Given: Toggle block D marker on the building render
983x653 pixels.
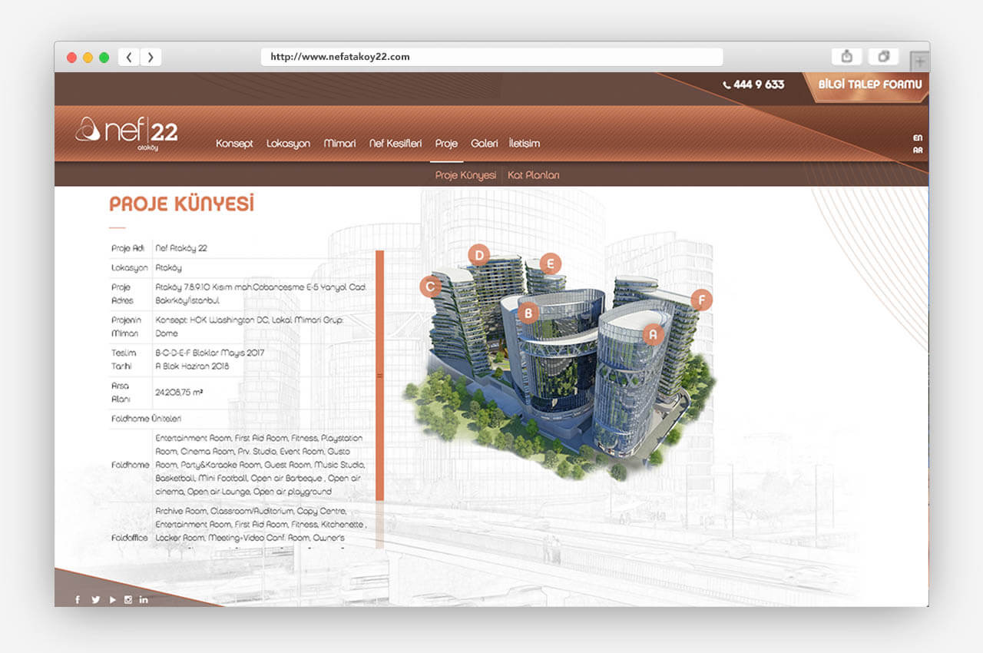Looking at the screenshot, I should tap(479, 254).
